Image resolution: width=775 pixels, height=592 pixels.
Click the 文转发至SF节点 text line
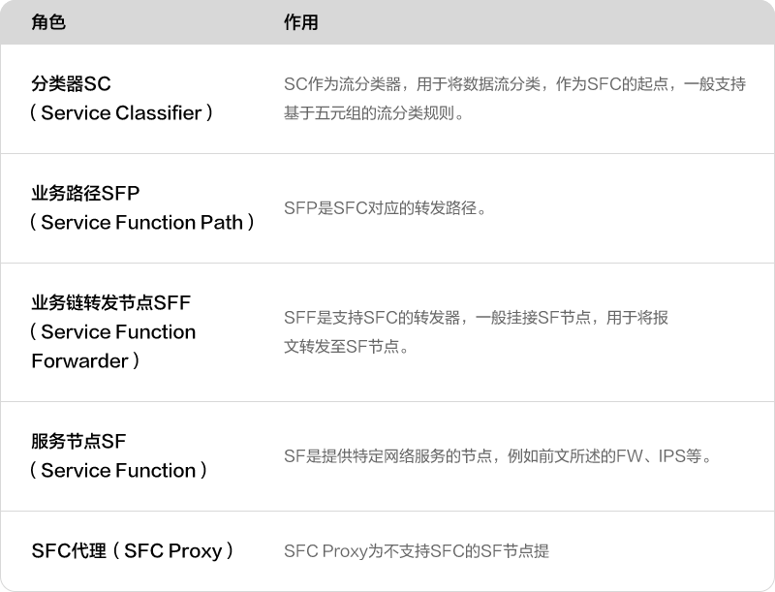(347, 347)
